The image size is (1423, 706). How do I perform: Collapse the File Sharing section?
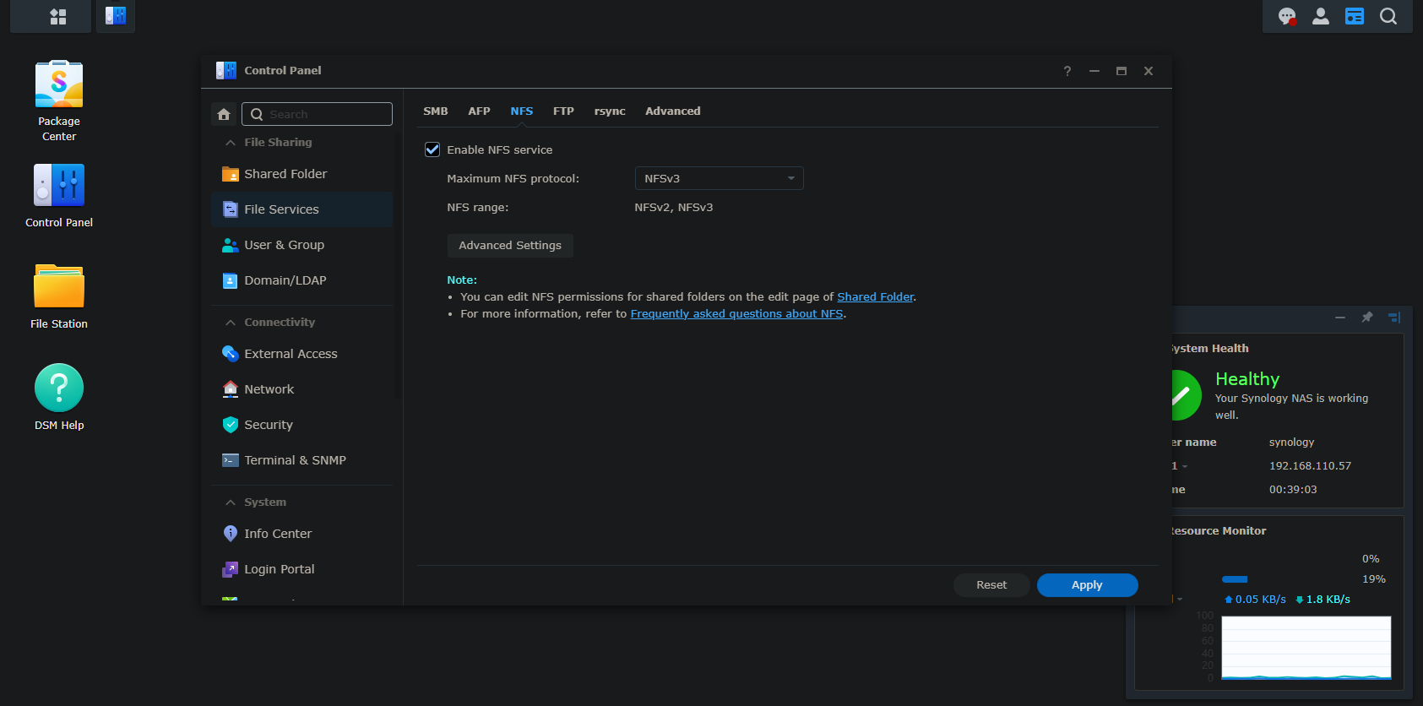(231, 143)
